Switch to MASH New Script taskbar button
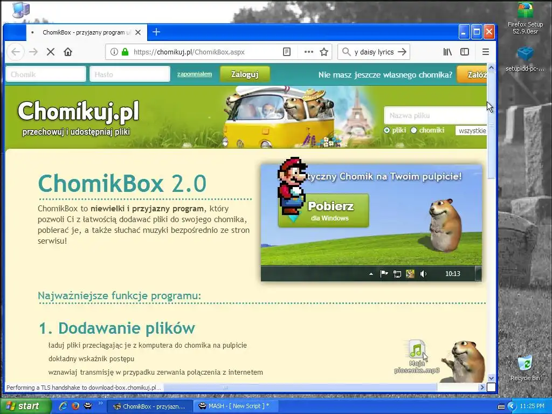The image size is (552, 414). click(236, 406)
